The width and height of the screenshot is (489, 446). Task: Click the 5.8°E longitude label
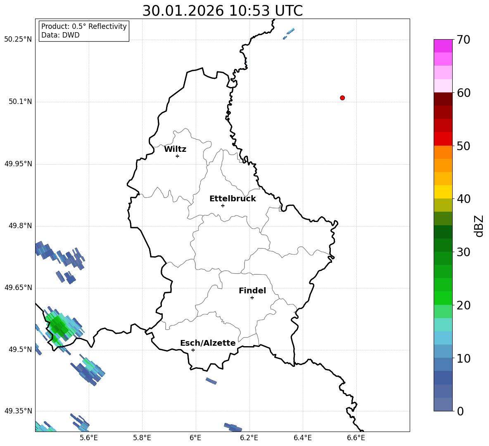[x=142, y=438]
